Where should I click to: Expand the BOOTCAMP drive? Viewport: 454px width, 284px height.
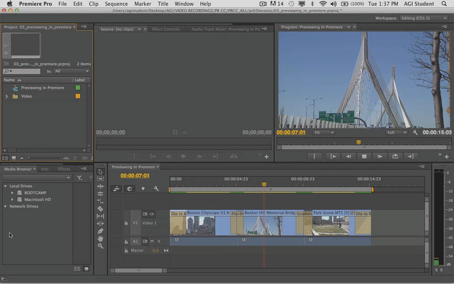[12, 193]
